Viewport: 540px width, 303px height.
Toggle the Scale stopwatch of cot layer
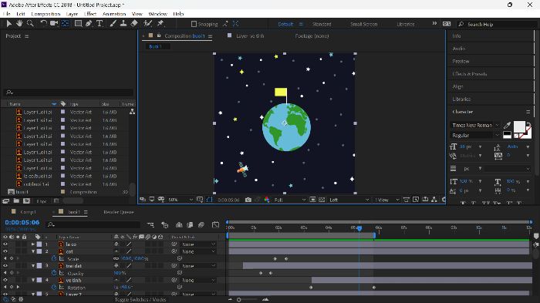tap(54, 258)
